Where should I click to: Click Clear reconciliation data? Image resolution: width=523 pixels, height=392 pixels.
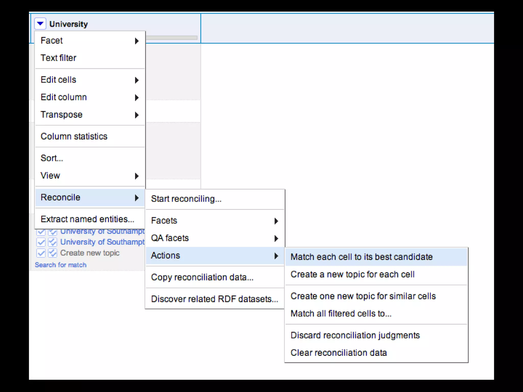[339, 353]
